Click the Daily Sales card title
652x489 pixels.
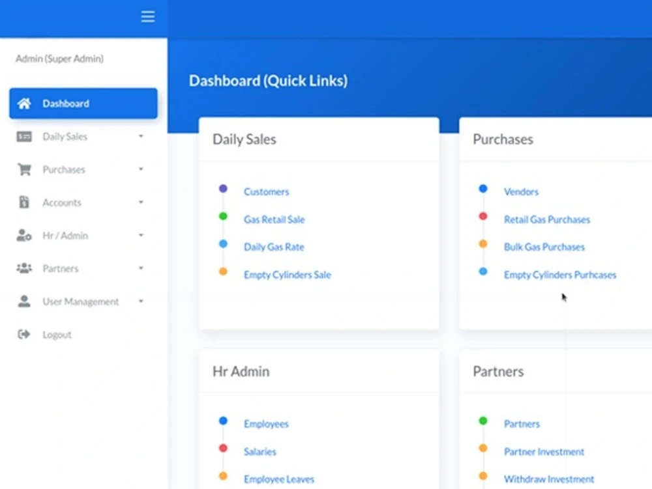click(x=244, y=139)
